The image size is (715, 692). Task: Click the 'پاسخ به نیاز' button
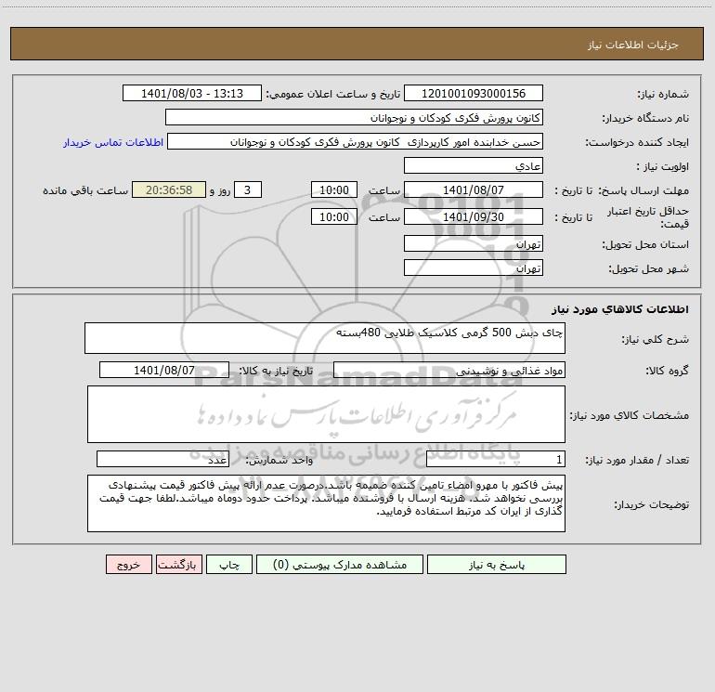click(497, 564)
